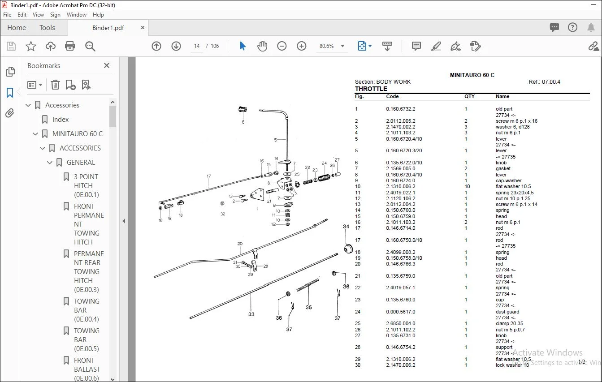Viewport: 602px width, 382px height.
Task: Collapse the Accessories bookmark
Action: [29, 105]
